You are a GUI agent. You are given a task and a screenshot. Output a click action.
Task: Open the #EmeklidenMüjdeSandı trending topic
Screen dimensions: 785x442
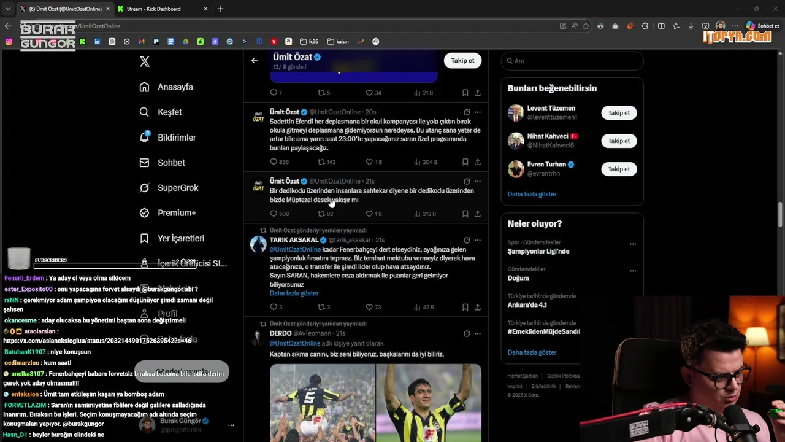click(543, 331)
